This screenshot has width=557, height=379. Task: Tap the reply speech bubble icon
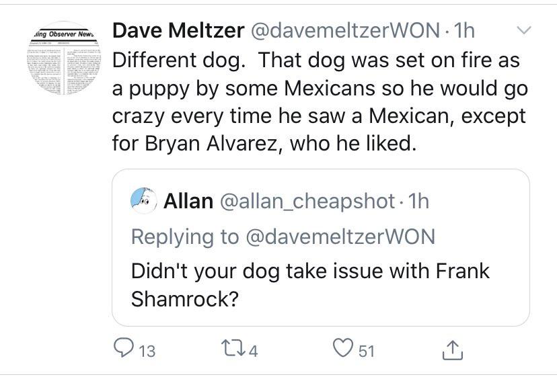click(x=124, y=349)
